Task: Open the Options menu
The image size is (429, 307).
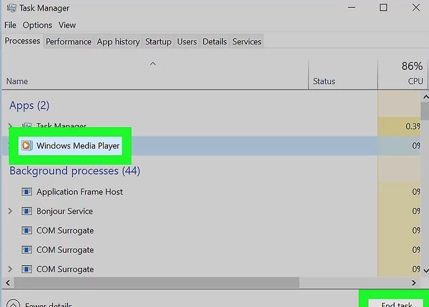Action: (37, 25)
